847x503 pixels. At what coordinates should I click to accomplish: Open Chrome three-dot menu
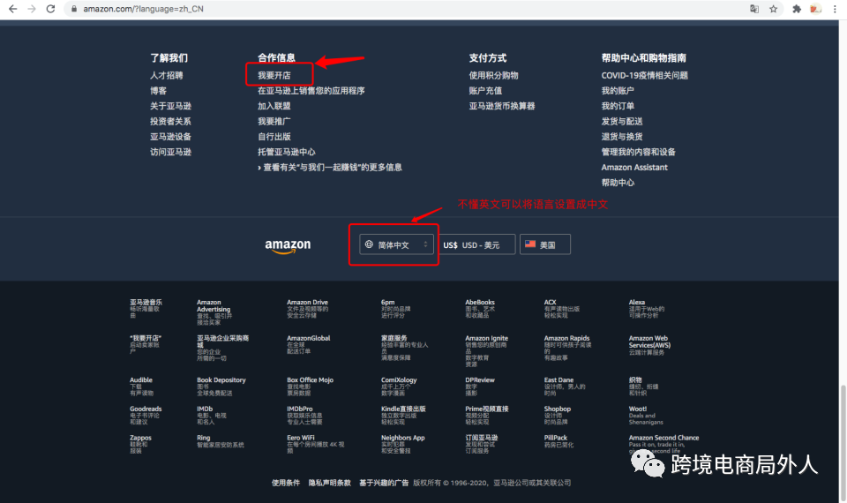click(x=835, y=9)
